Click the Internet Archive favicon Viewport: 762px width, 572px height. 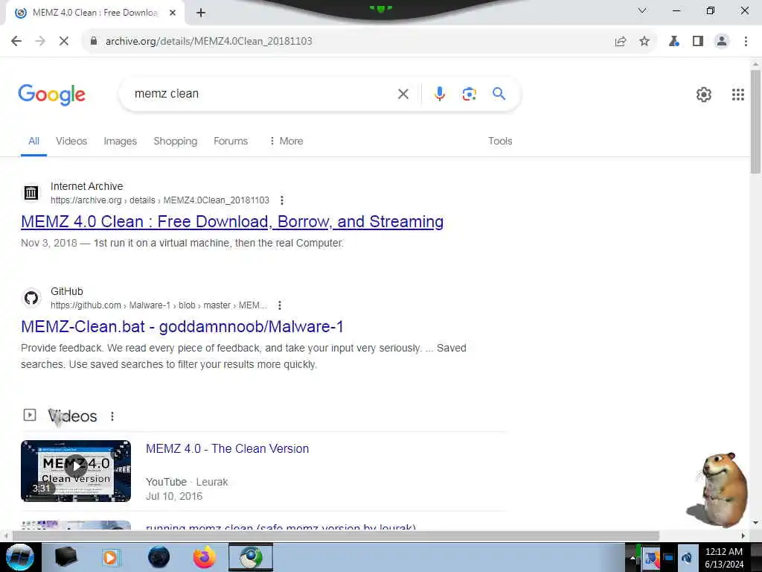pyautogui.click(x=31, y=193)
